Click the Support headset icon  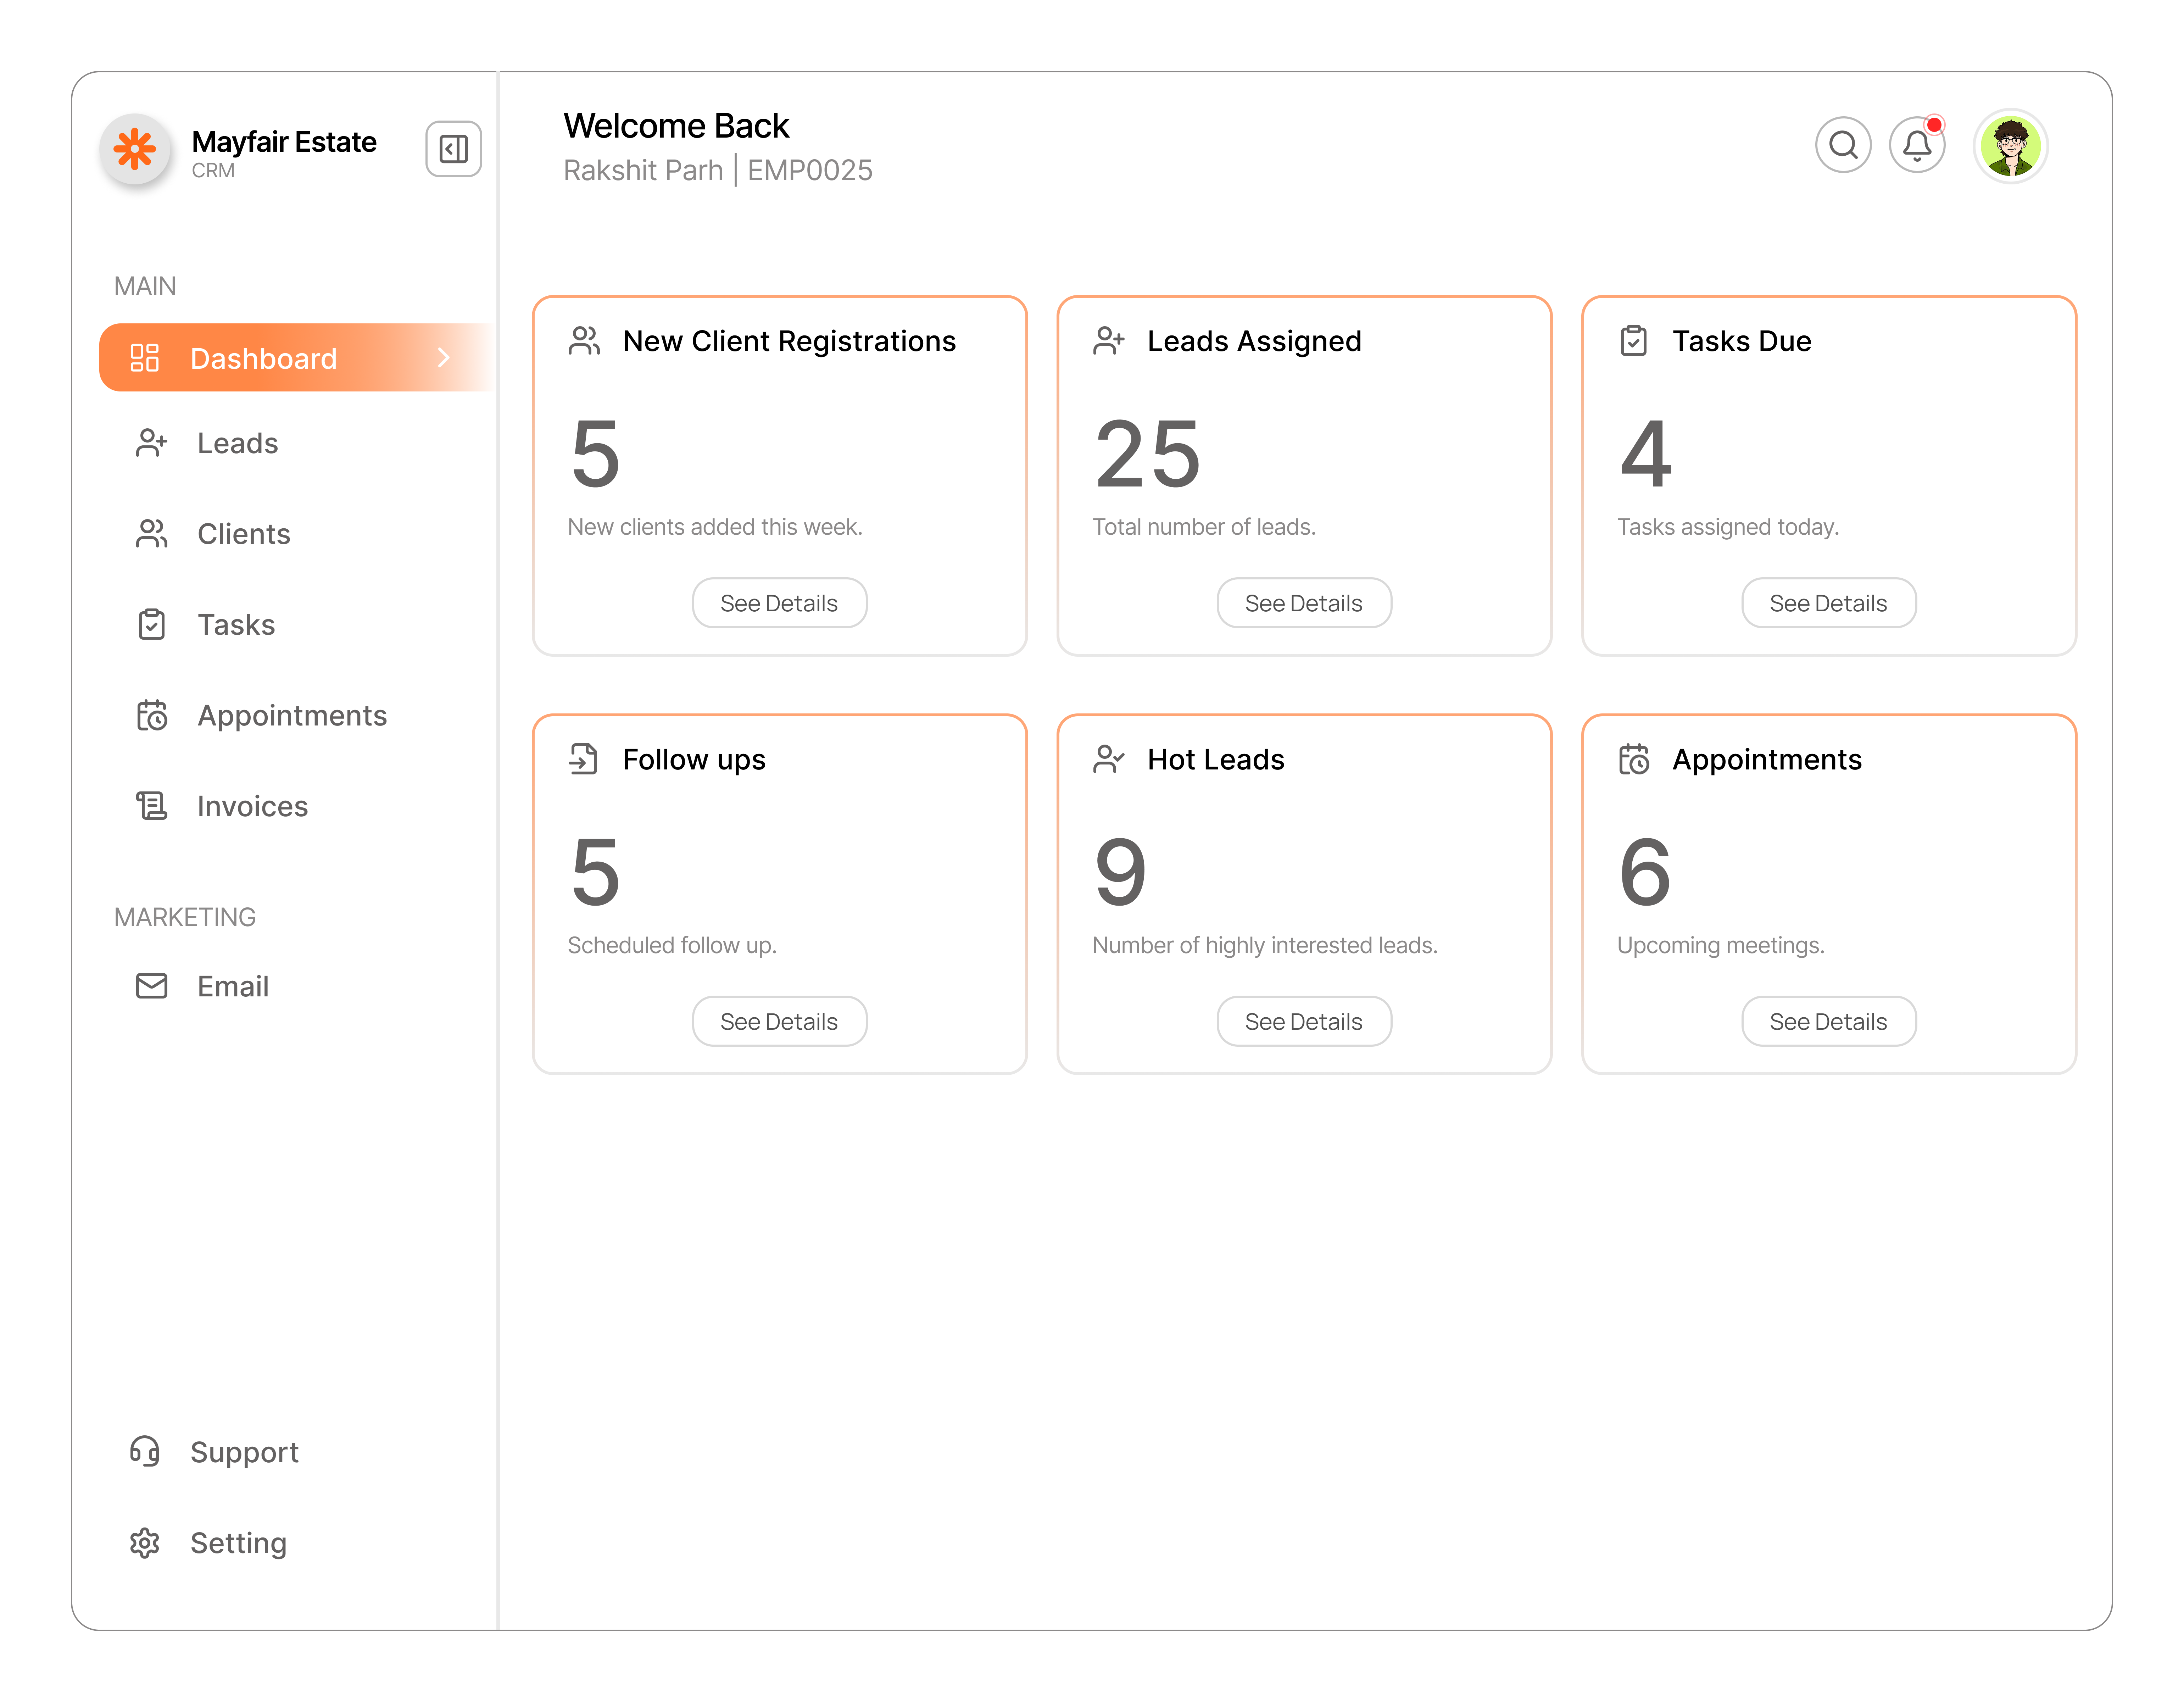(x=145, y=1451)
